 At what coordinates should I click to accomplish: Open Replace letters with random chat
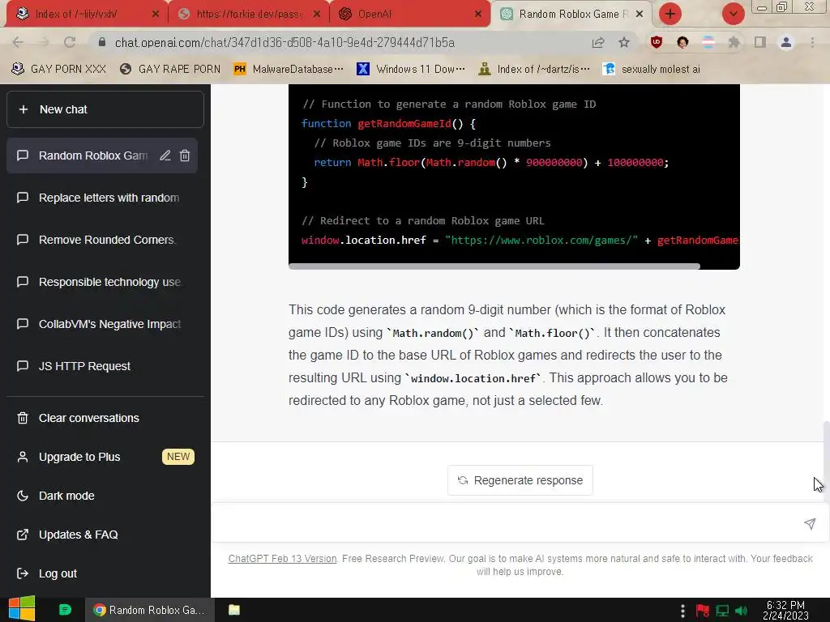pyautogui.click(x=101, y=198)
